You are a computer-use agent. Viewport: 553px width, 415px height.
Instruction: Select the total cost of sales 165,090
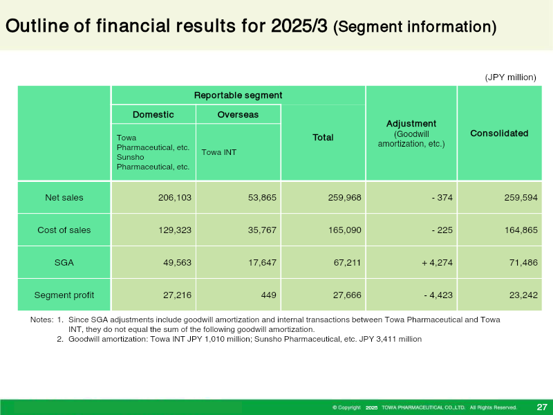[344, 230]
